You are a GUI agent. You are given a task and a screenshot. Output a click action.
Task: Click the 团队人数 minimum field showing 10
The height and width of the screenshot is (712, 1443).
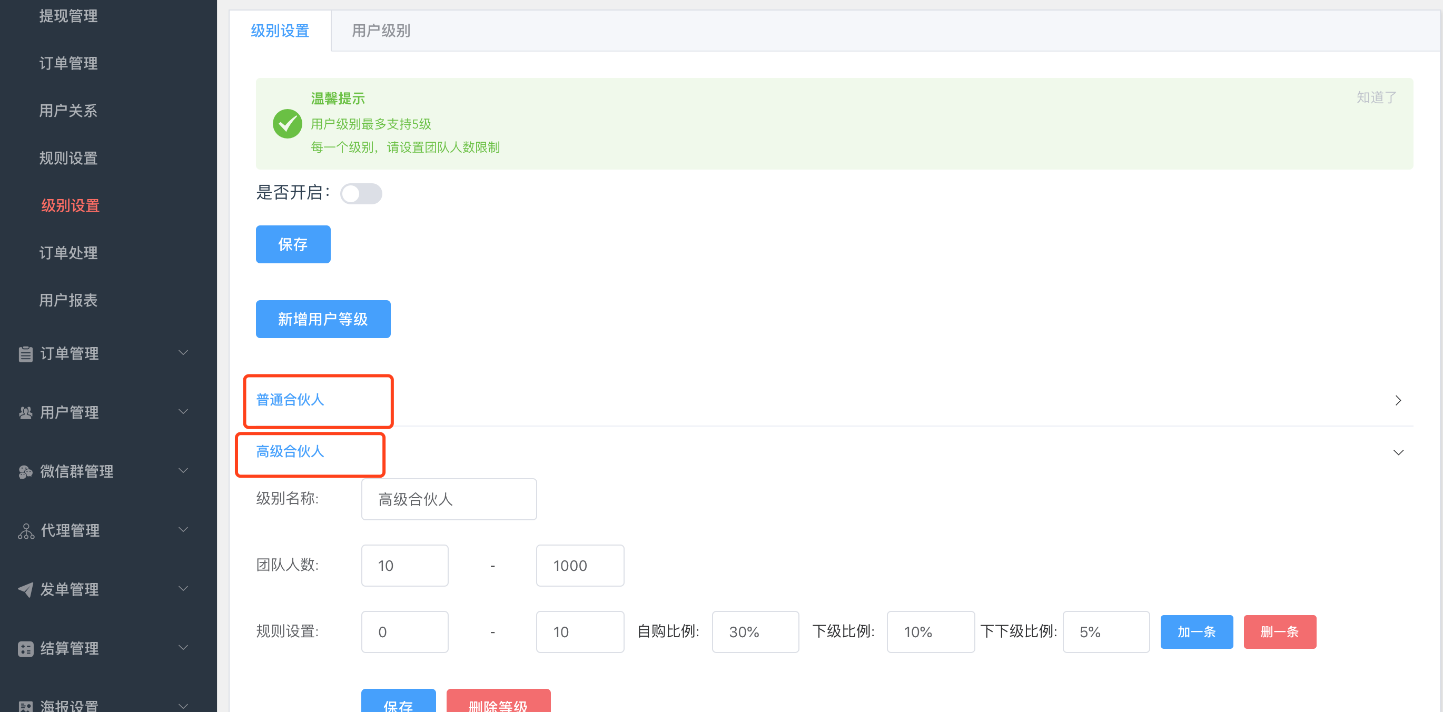pos(404,566)
